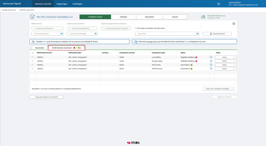Expand Acties dropdown for Periode salaris row
266x146 pixels.
coord(226,61)
